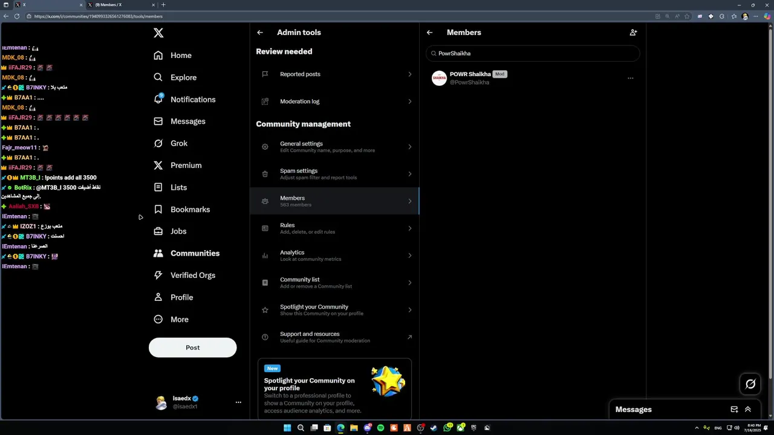This screenshot has width=774, height=435.
Task: Click the Post button
Action: point(192,347)
